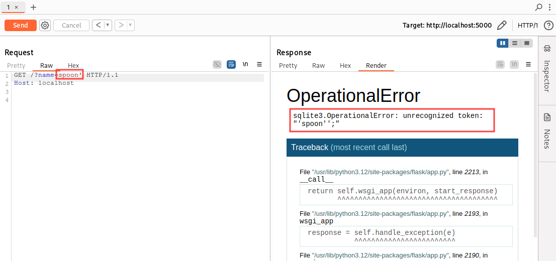Switch Response view to Hex tab

click(345, 65)
